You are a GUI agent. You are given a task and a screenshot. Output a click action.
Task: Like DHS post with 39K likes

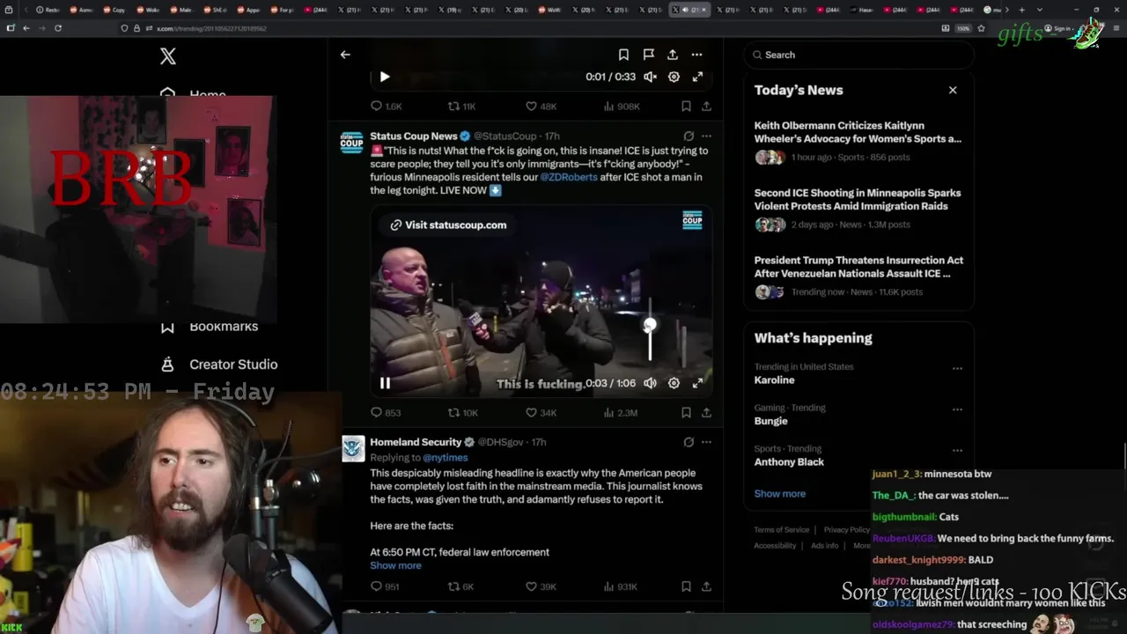[x=541, y=586]
